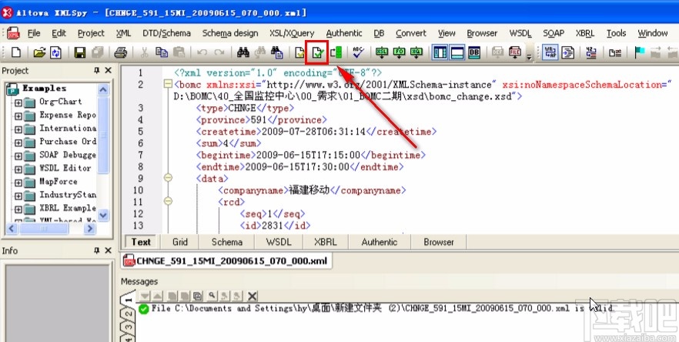Run the XQuery execution icon
Viewport: 679px width, 342px height.
coord(416,52)
